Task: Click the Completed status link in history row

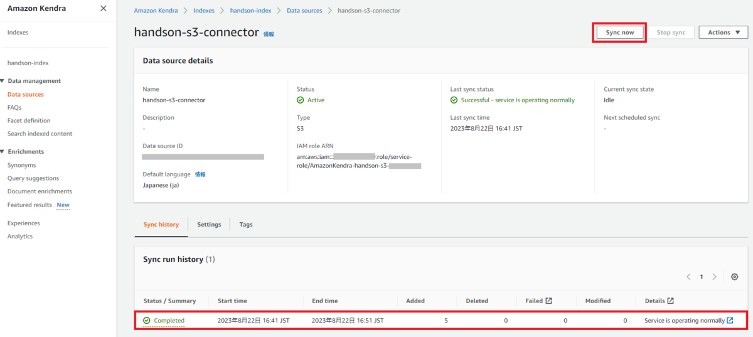Action: click(x=169, y=321)
